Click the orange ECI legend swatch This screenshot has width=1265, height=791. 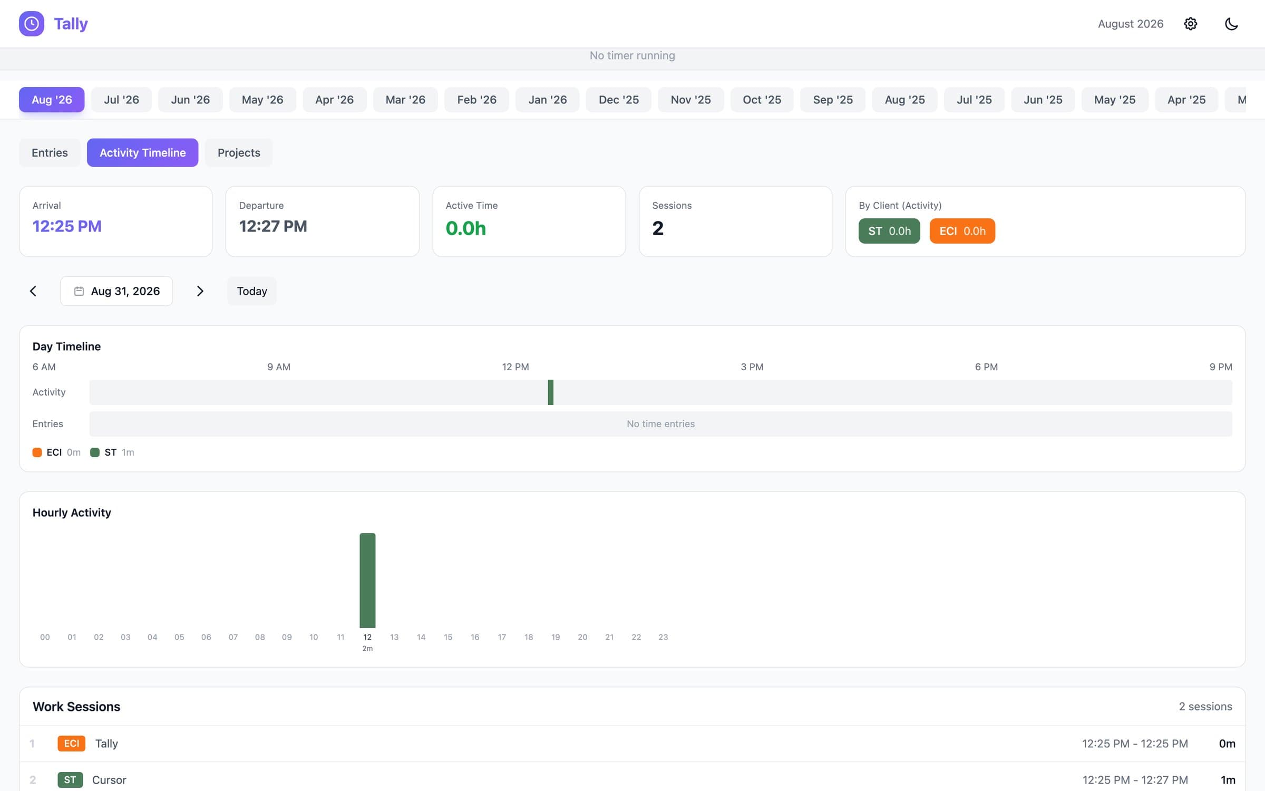37,452
